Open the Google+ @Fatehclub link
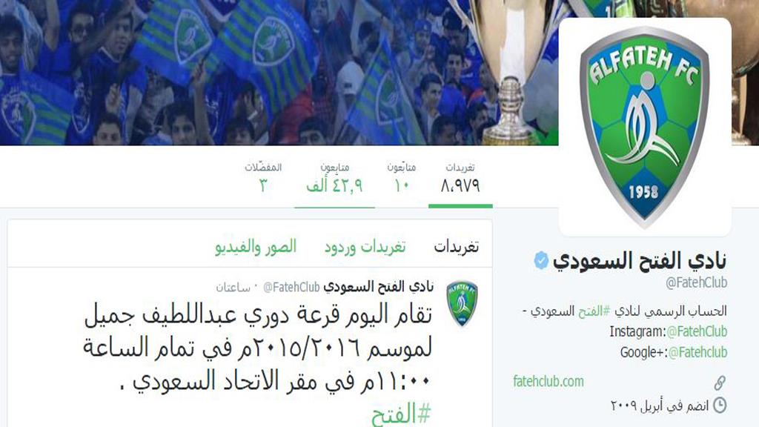This screenshot has height=427, width=759. point(697,352)
